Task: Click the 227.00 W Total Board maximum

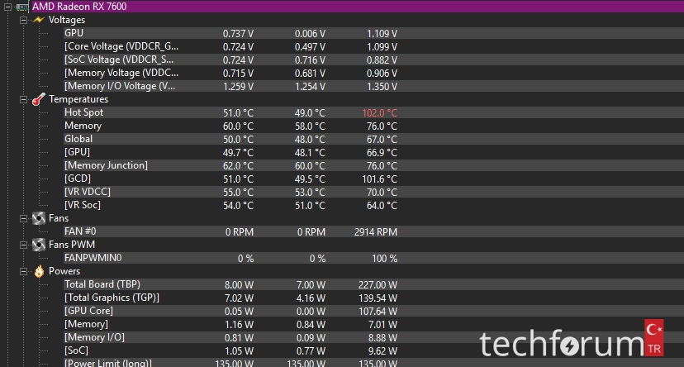Action: click(x=378, y=285)
